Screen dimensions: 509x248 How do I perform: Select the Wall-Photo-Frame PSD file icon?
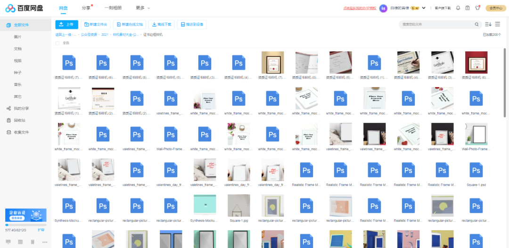coord(171,134)
